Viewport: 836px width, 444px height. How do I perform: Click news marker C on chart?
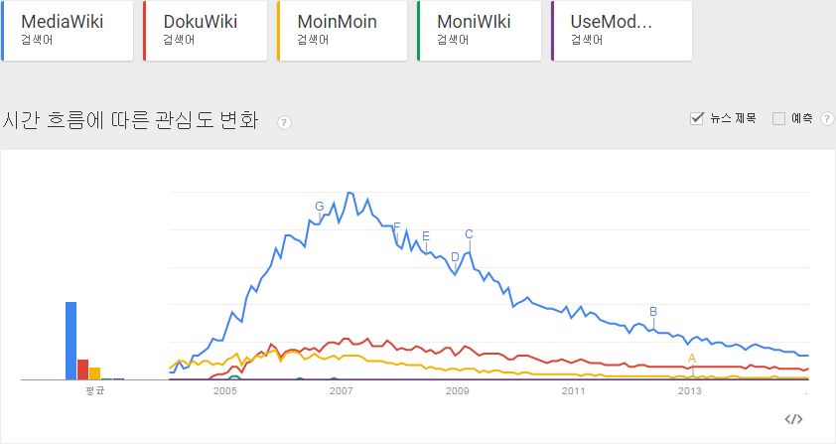tap(469, 234)
